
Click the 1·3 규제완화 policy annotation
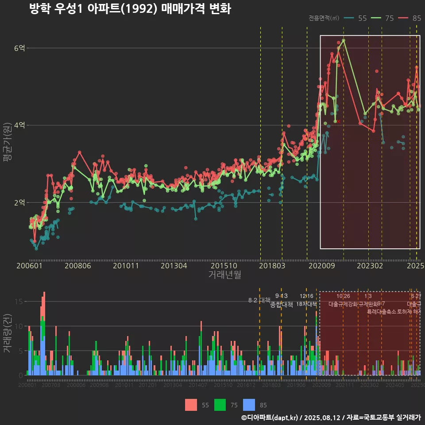pos(368,300)
